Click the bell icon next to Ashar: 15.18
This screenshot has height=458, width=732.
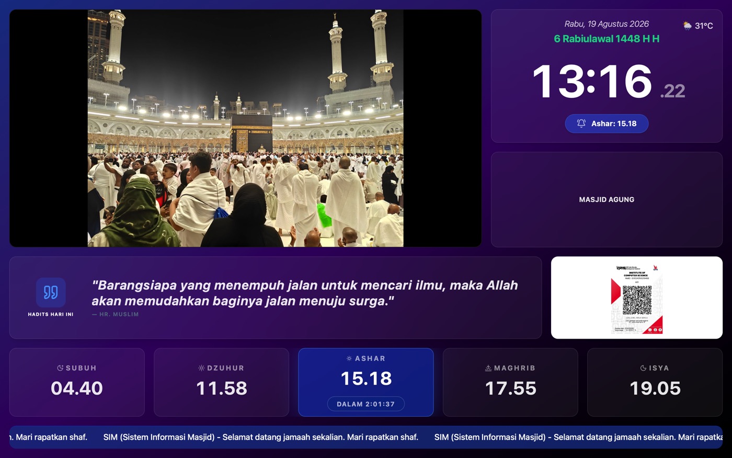pos(581,124)
